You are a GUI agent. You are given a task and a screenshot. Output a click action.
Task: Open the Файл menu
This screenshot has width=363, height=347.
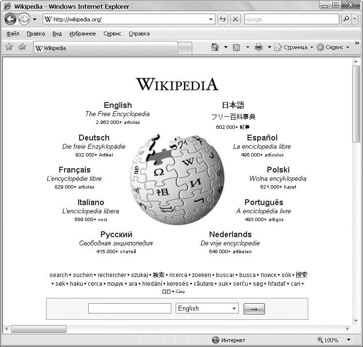click(x=13, y=34)
